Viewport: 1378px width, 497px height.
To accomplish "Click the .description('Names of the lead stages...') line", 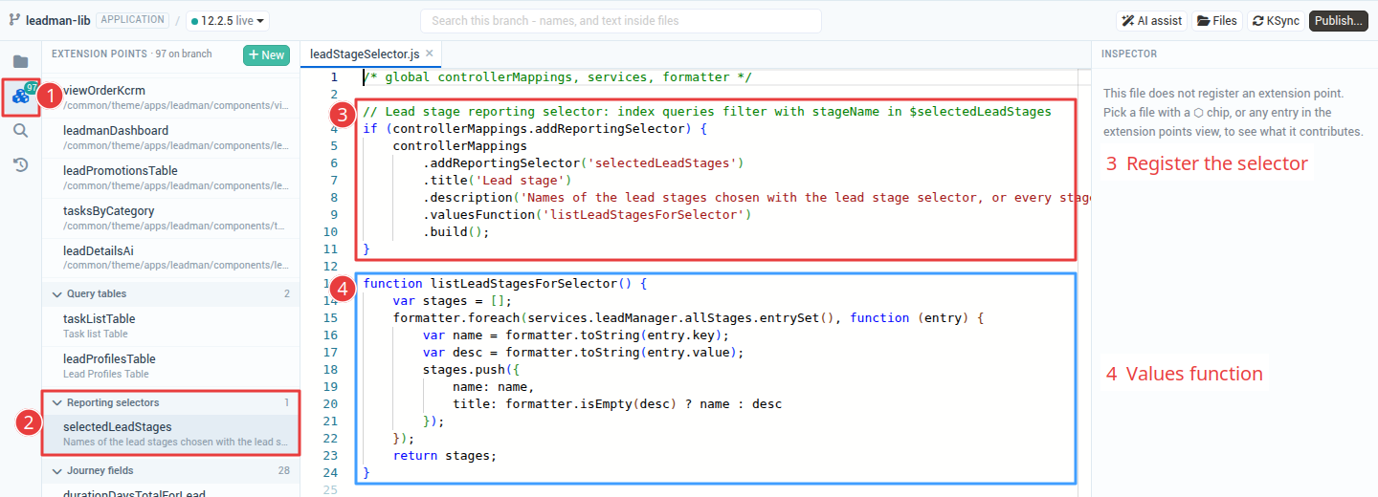I will (x=756, y=198).
